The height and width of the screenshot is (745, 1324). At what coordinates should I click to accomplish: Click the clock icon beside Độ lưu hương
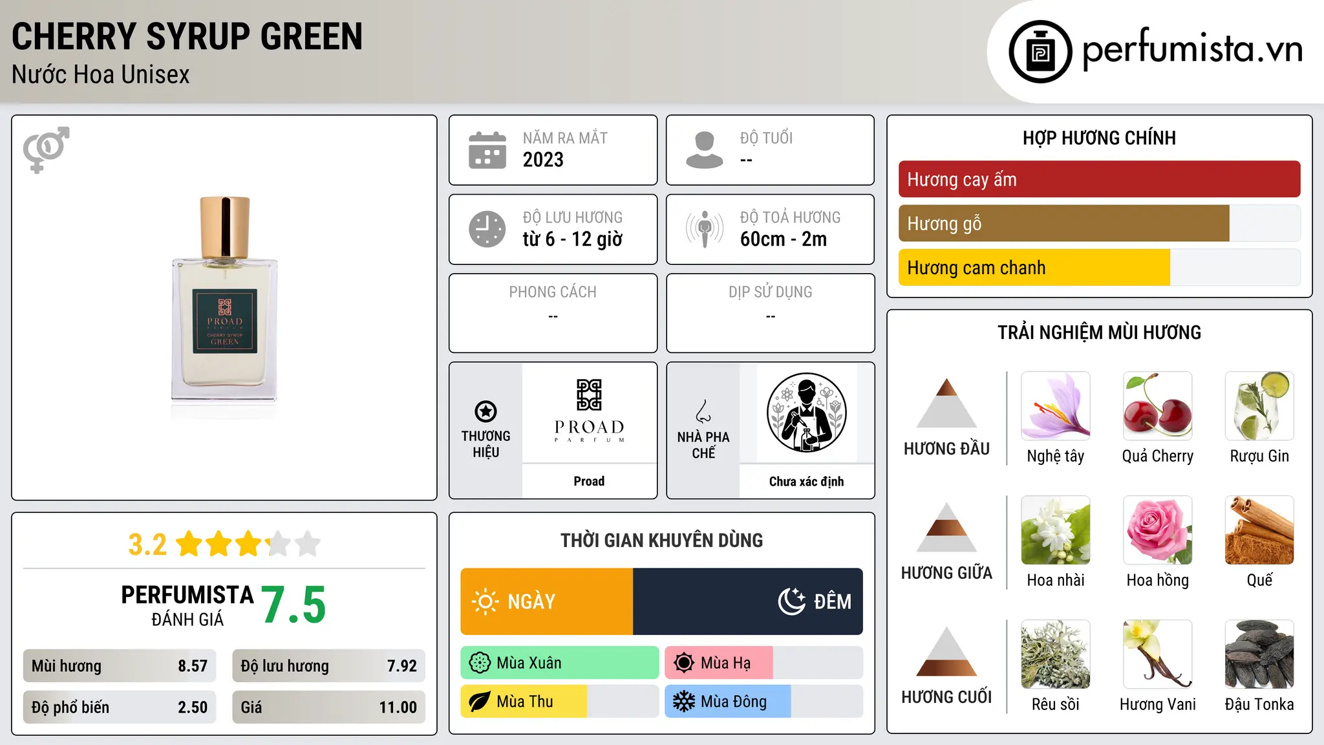point(487,229)
